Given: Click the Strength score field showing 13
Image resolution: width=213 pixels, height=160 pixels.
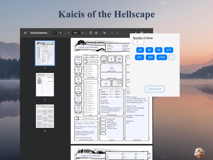Looking at the screenshot, I should [78, 60].
